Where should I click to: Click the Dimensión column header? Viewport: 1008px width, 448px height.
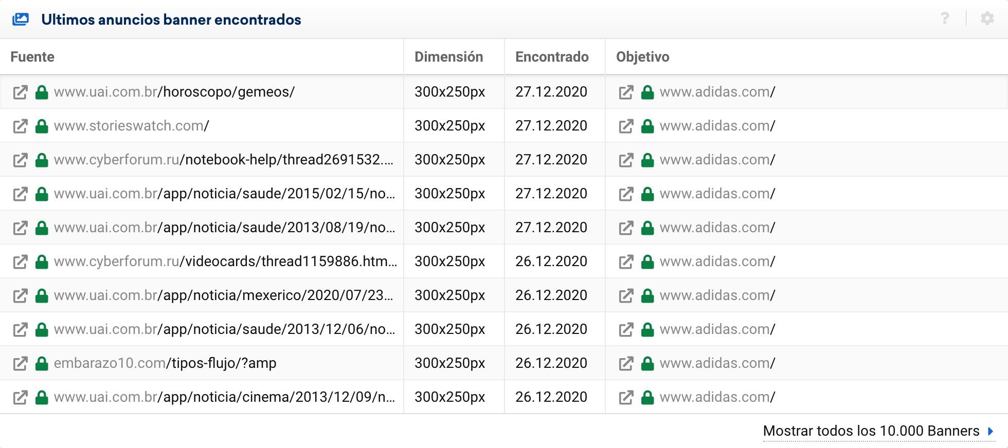point(448,57)
